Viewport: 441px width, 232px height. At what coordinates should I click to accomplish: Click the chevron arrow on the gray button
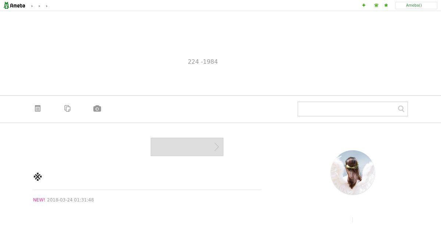tap(217, 147)
